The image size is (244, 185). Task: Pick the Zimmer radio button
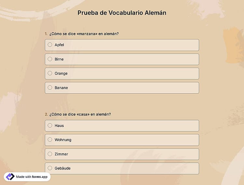(50, 154)
